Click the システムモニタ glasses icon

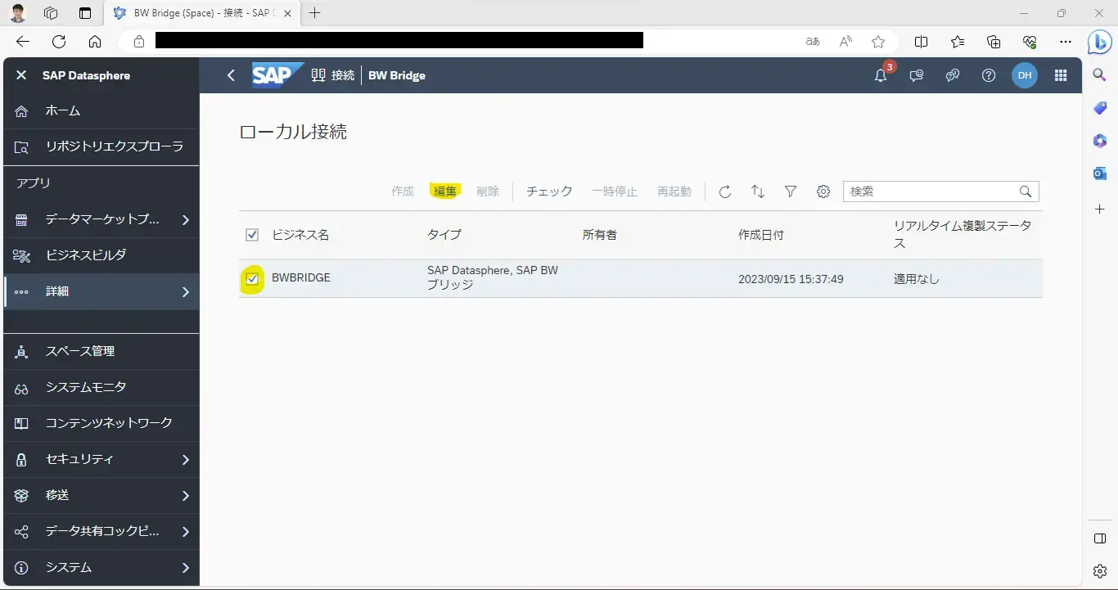(x=21, y=388)
